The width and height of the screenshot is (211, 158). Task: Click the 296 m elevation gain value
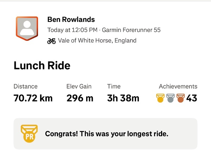[x=80, y=98]
